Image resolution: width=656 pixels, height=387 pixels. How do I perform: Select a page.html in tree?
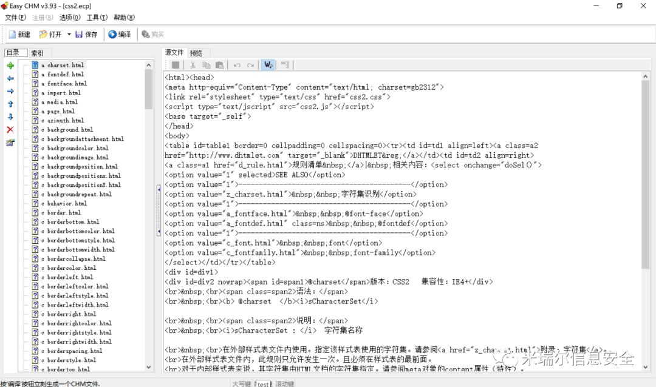pos(58,111)
